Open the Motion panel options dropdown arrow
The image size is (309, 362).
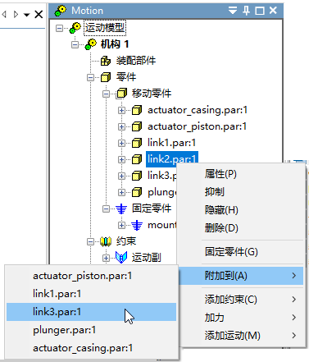233,11
